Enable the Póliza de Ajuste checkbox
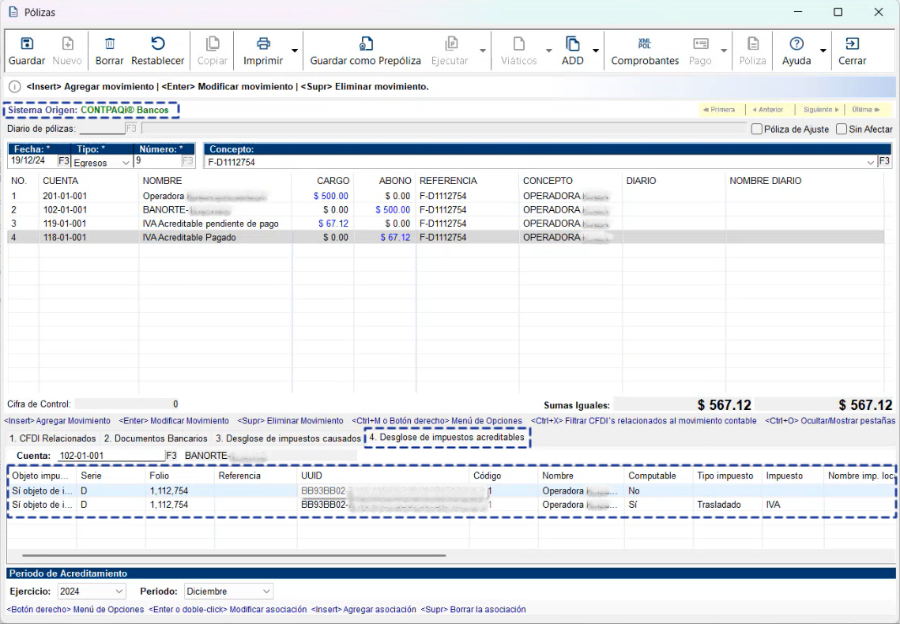This screenshot has height=624, width=900. 757,129
